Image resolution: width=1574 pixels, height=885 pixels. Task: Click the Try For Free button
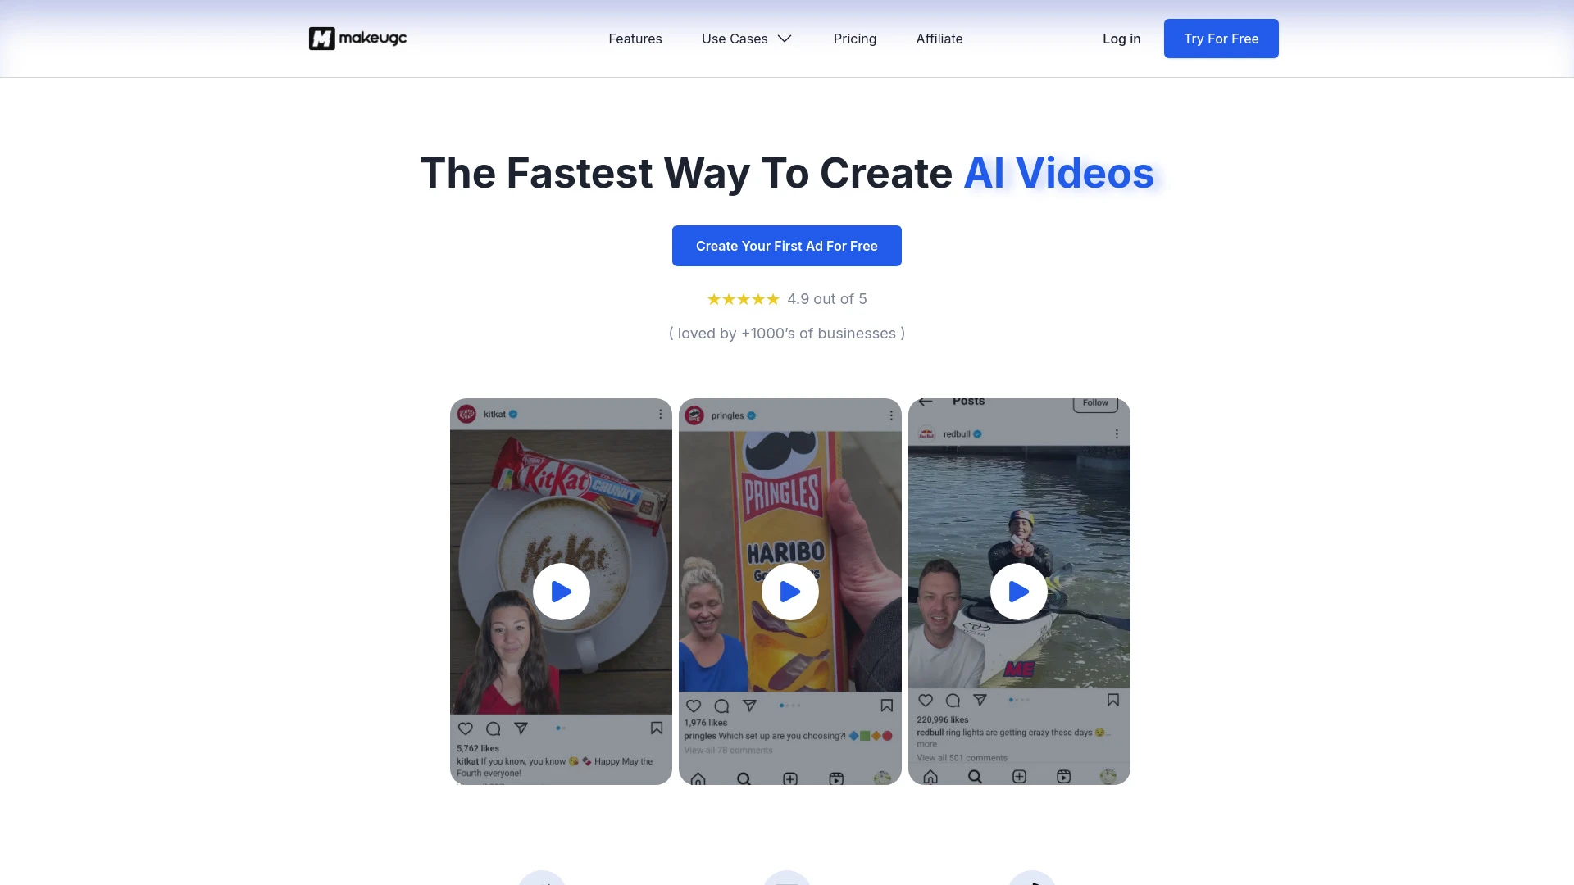click(1221, 38)
